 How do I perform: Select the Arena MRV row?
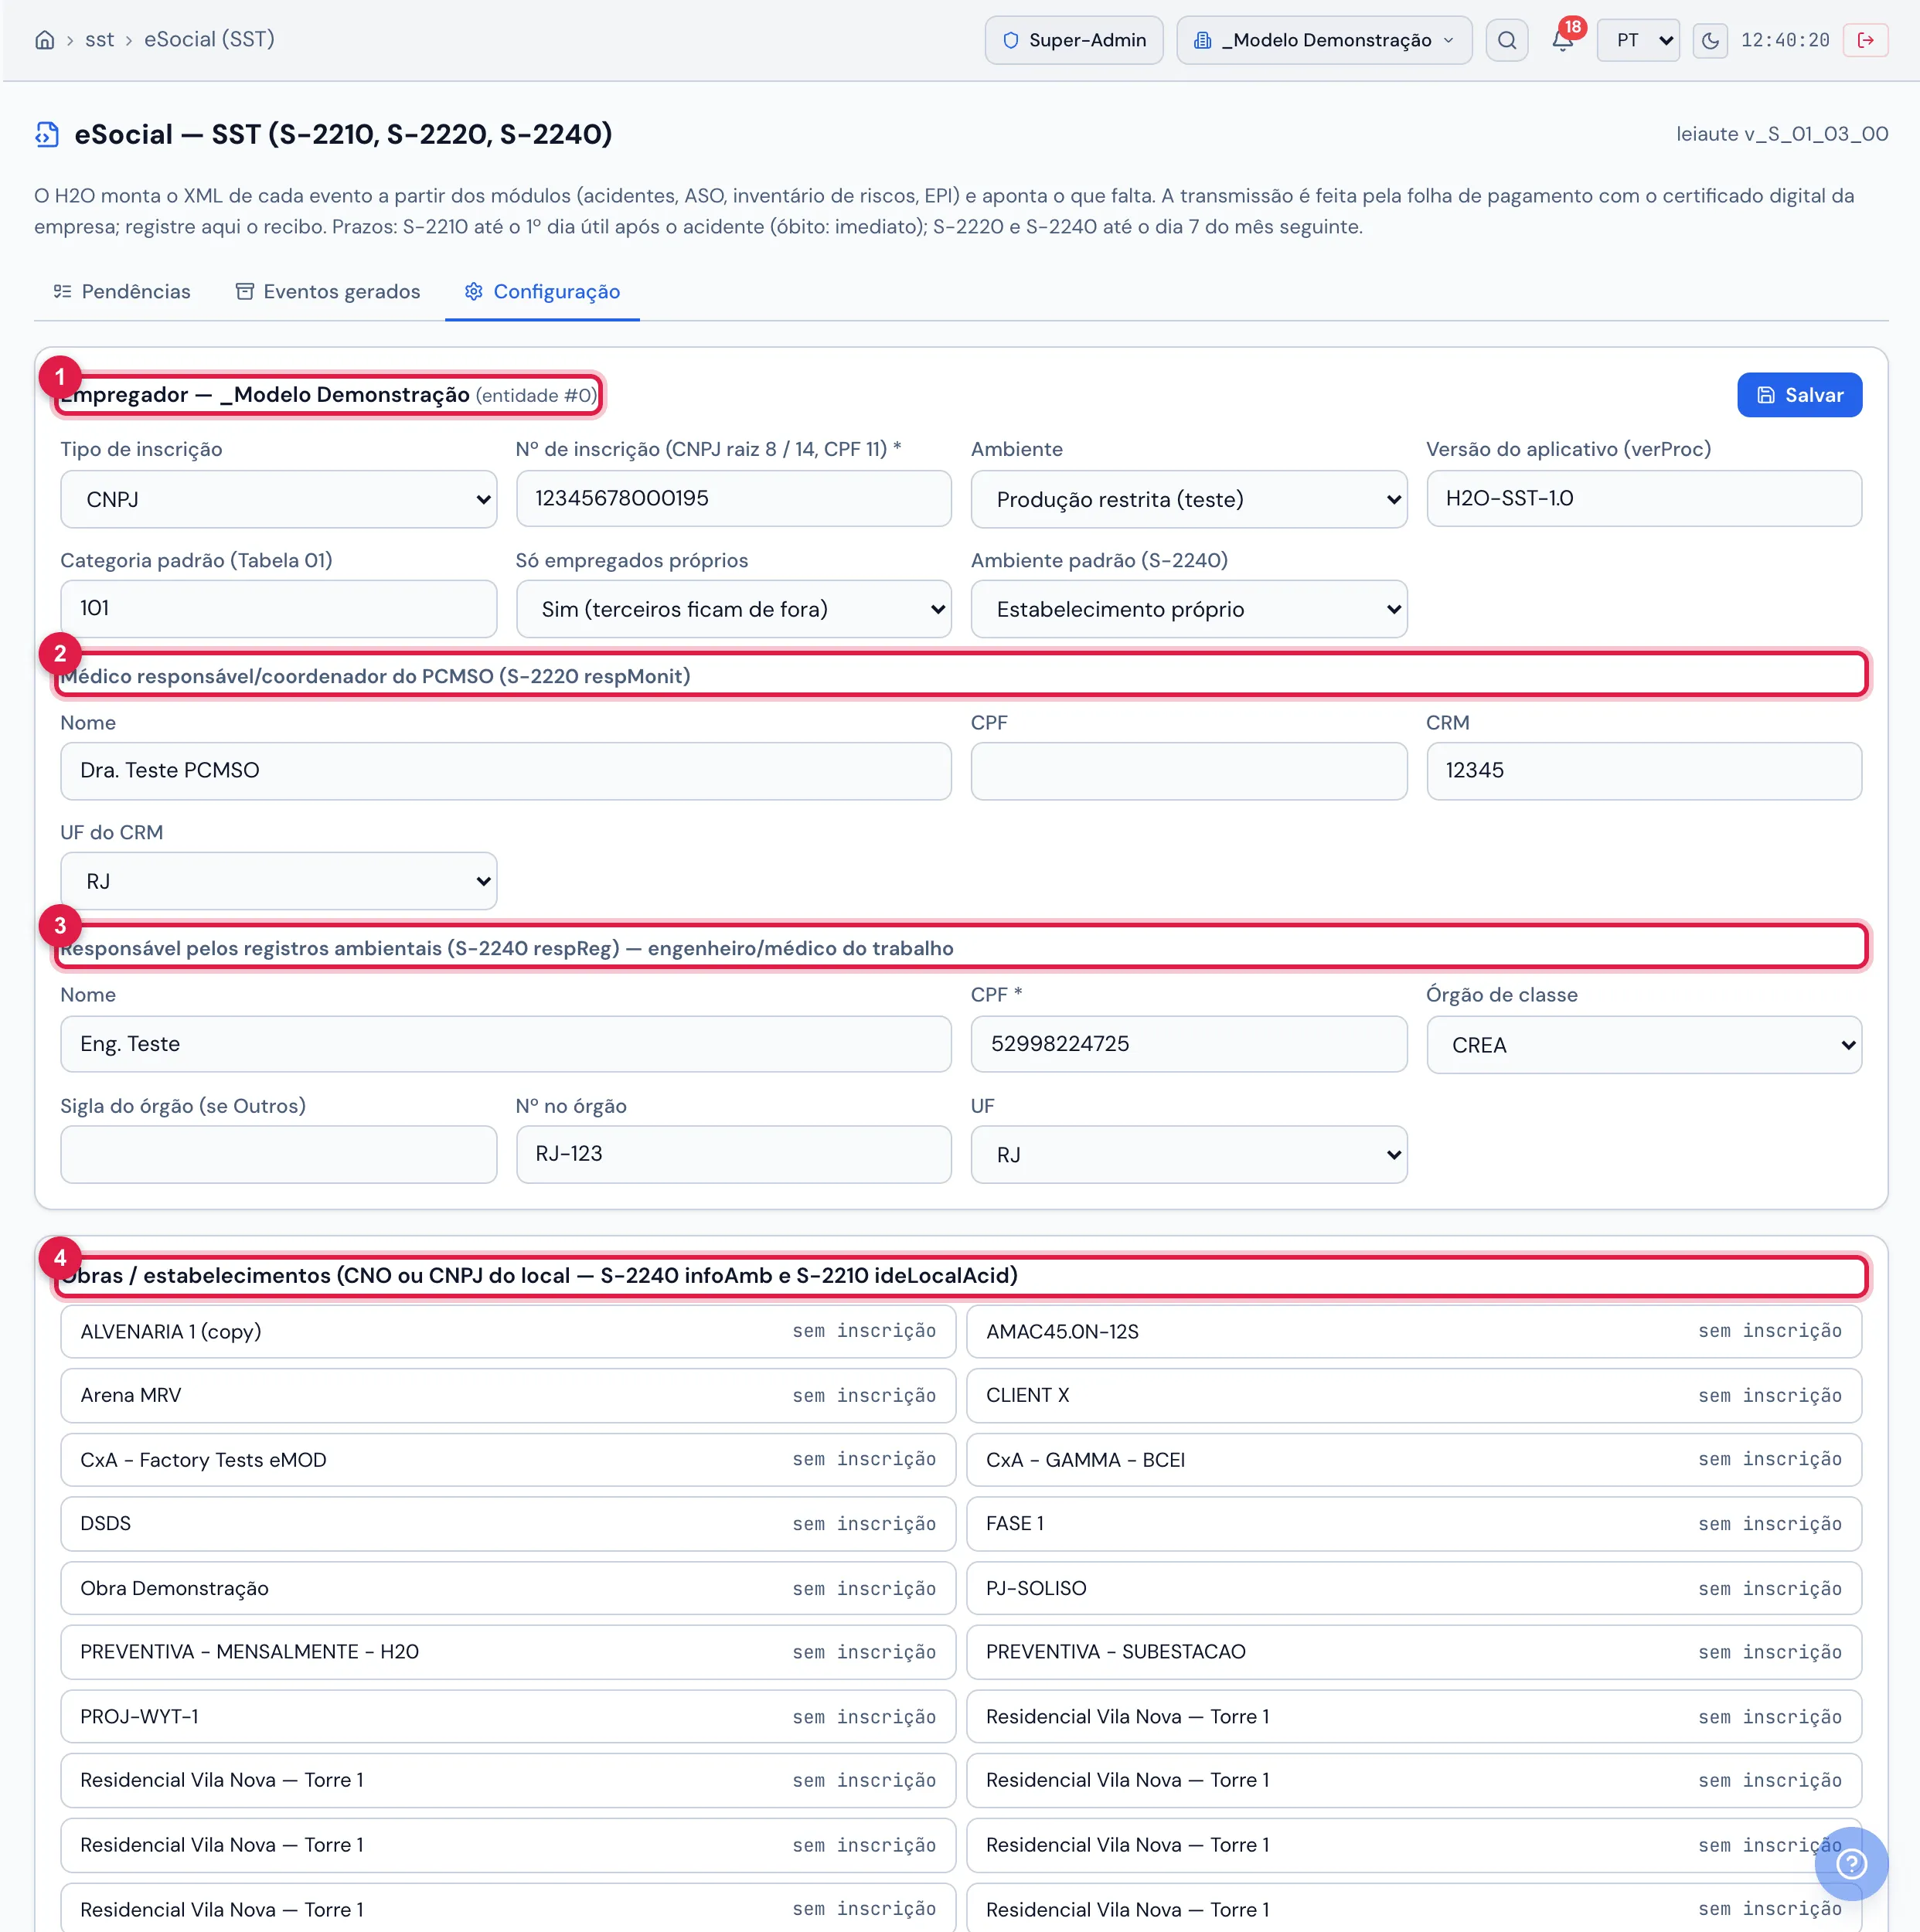(x=508, y=1396)
